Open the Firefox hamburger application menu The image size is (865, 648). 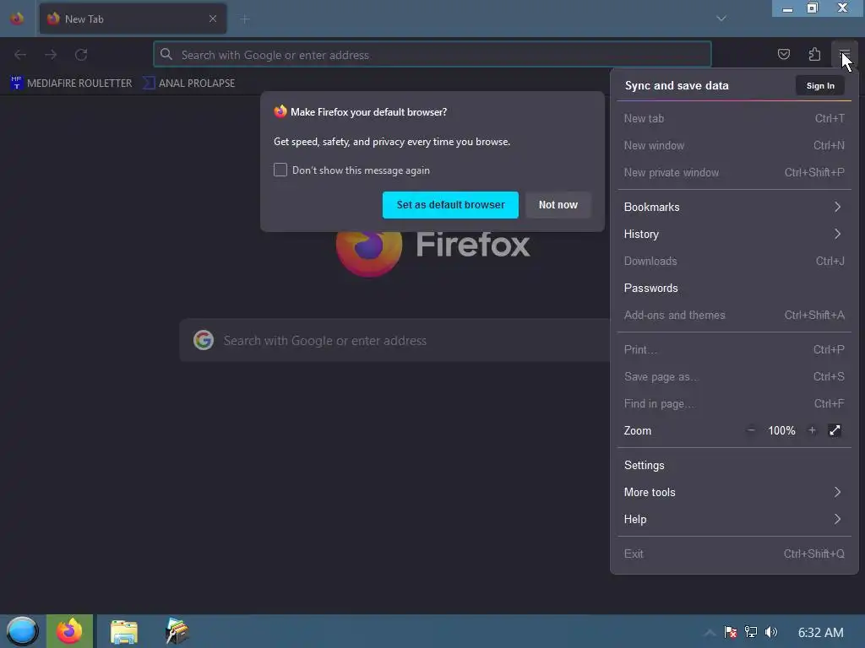844,55
